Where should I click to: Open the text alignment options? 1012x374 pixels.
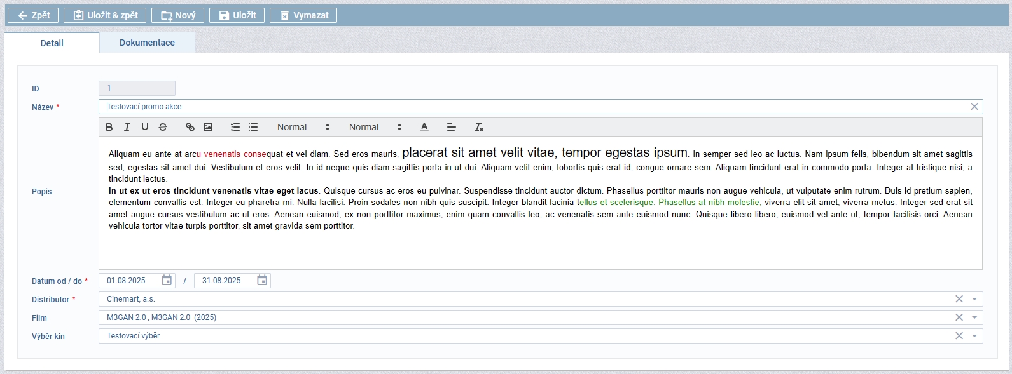coord(452,127)
